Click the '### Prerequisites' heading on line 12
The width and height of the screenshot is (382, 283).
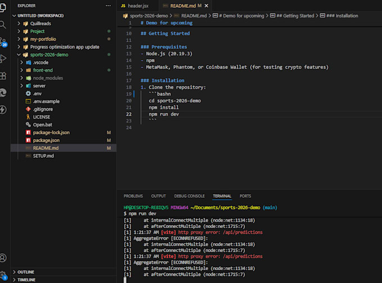[x=163, y=47]
